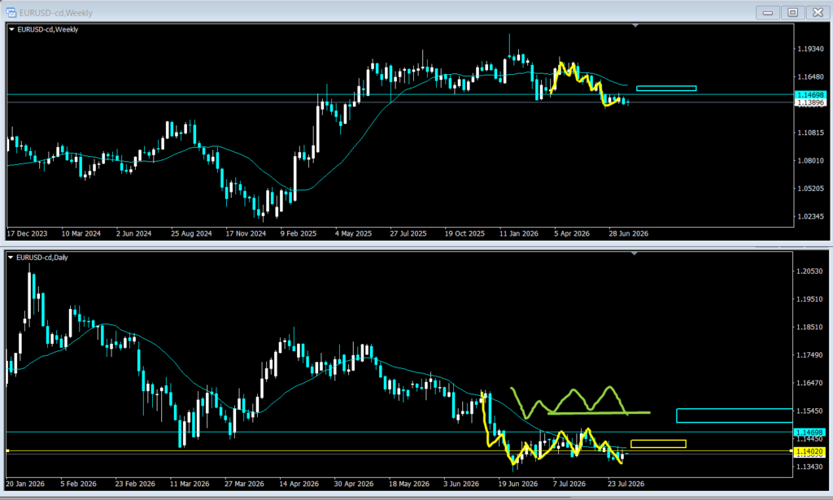Screen dimensions: 833x500
Task: Click the Weekly chart shift marker triangle
Action: (x=635, y=25)
